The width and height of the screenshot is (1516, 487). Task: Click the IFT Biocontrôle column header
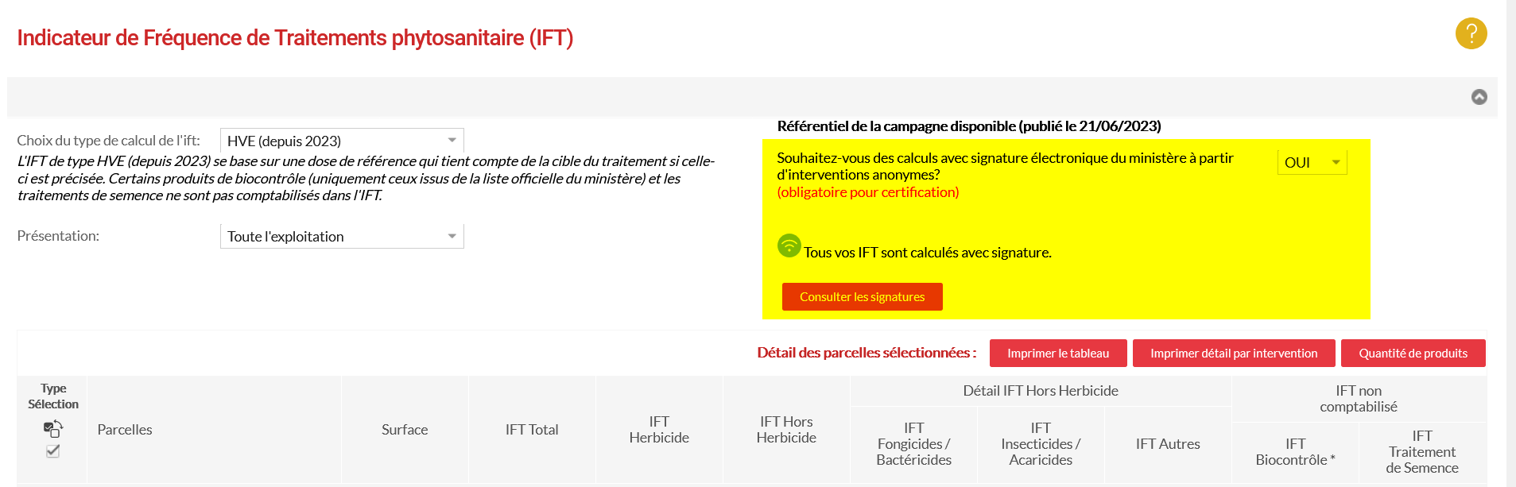(1295, 452)
